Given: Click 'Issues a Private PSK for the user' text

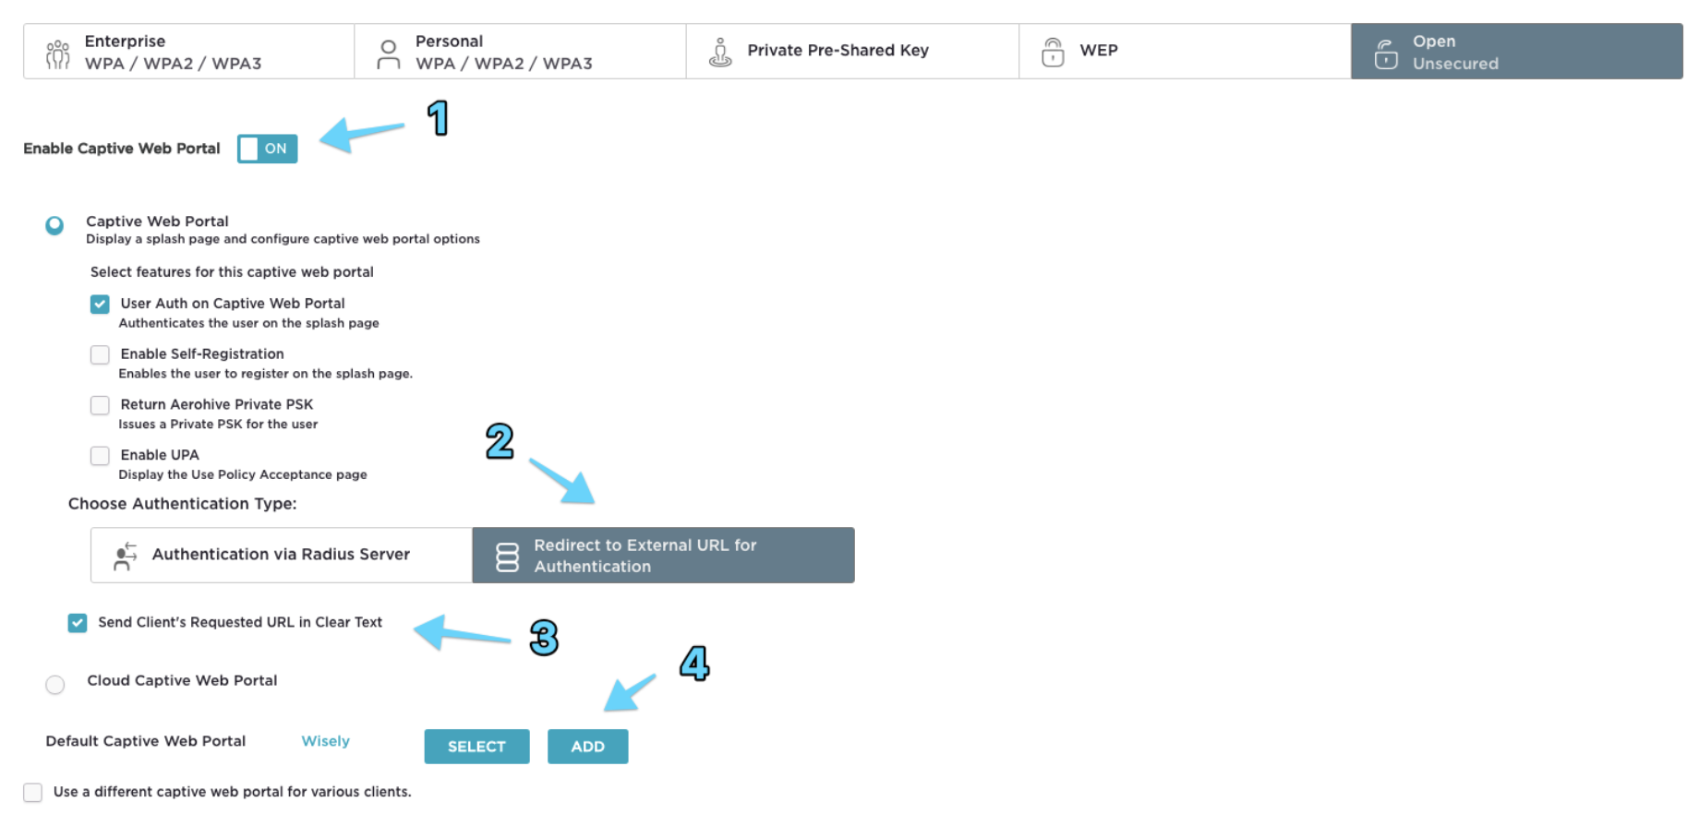Looking at the screenshot, I should 218,425.
